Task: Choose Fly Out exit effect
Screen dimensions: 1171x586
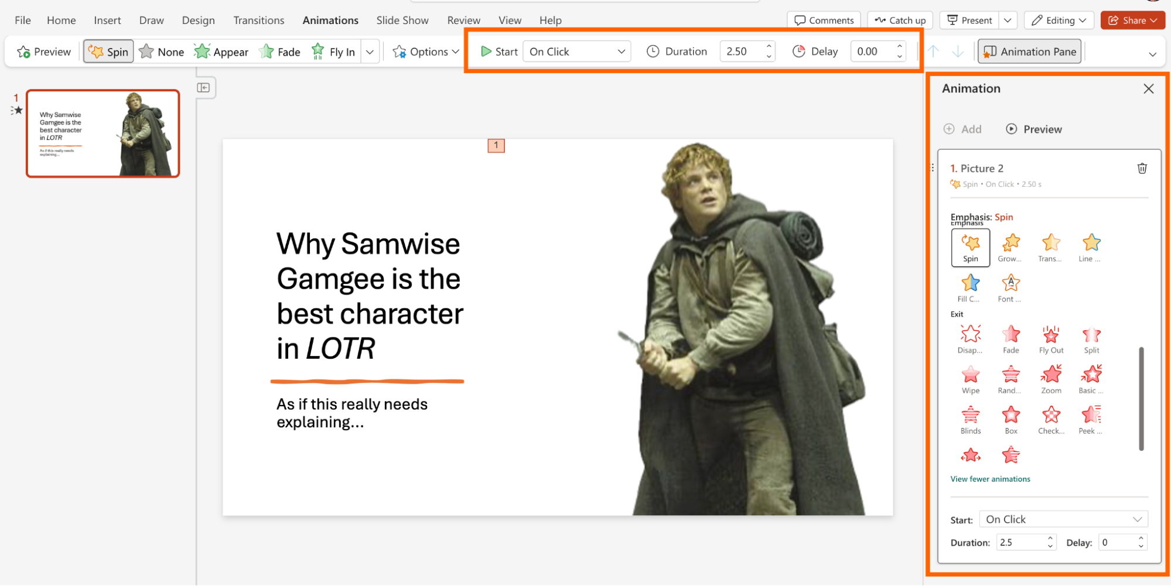Action: pyautogui.click(x=1051, y=340)
